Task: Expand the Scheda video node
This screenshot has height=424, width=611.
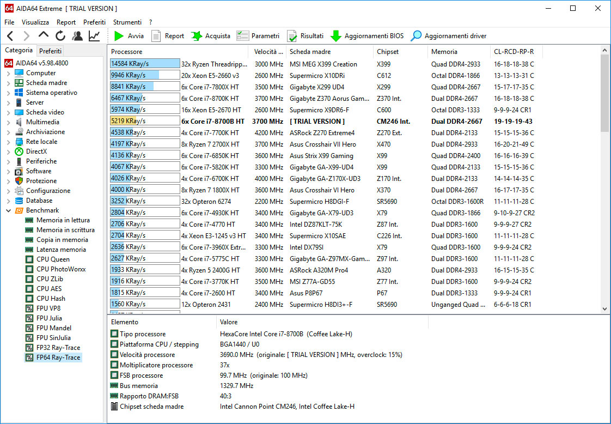Action: click(9, 112)
